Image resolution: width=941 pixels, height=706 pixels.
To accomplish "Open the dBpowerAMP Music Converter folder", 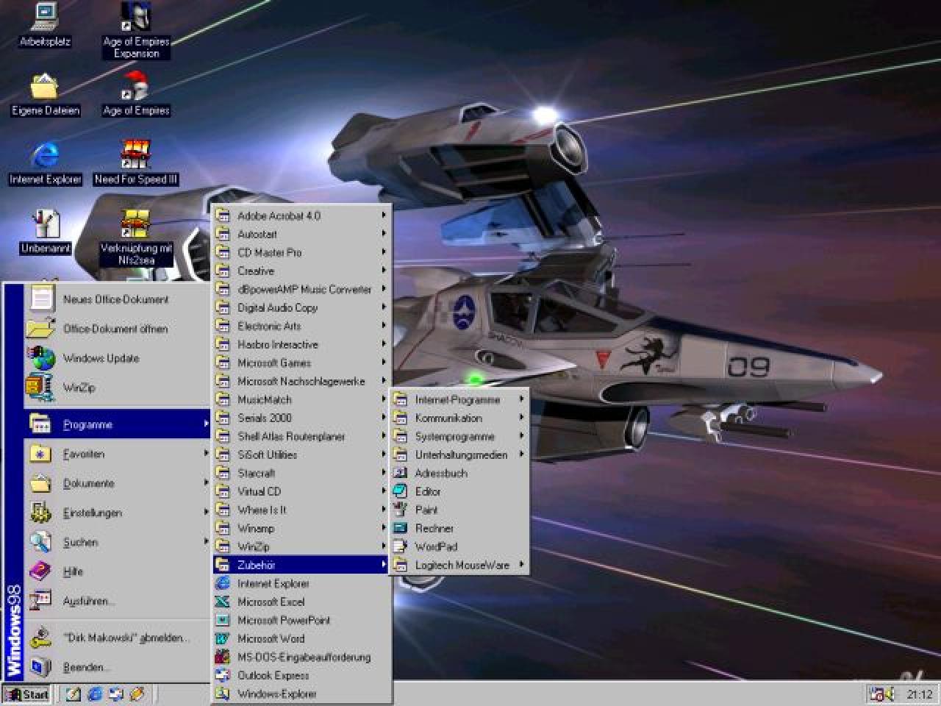I will [x=301, y=289].
